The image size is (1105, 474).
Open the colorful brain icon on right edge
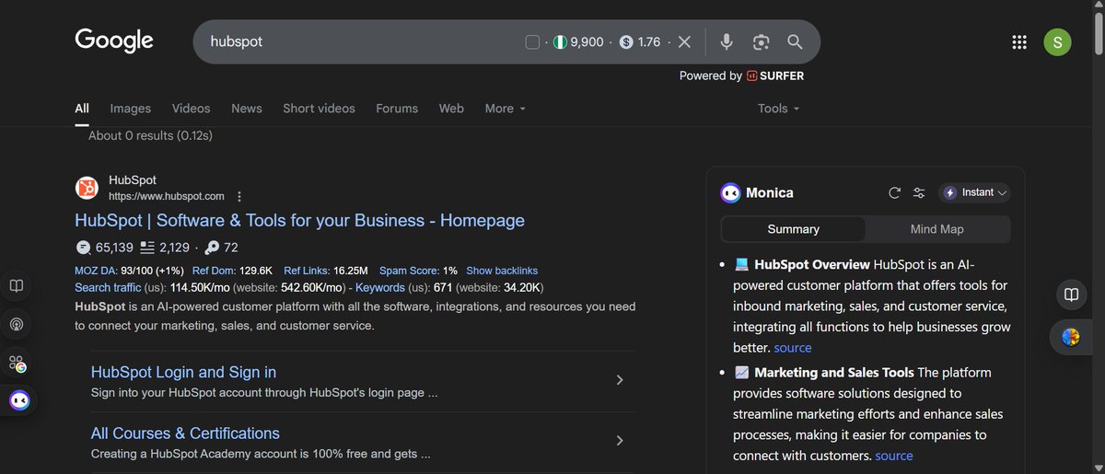coord(1071,338)
